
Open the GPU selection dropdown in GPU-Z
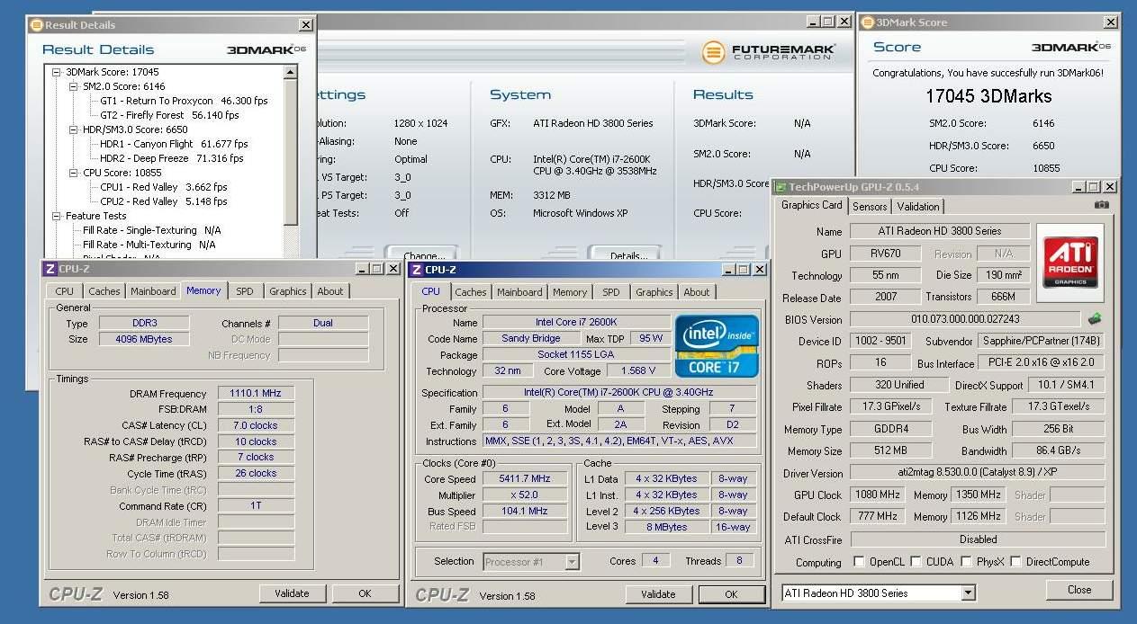(x=968, y=593)
